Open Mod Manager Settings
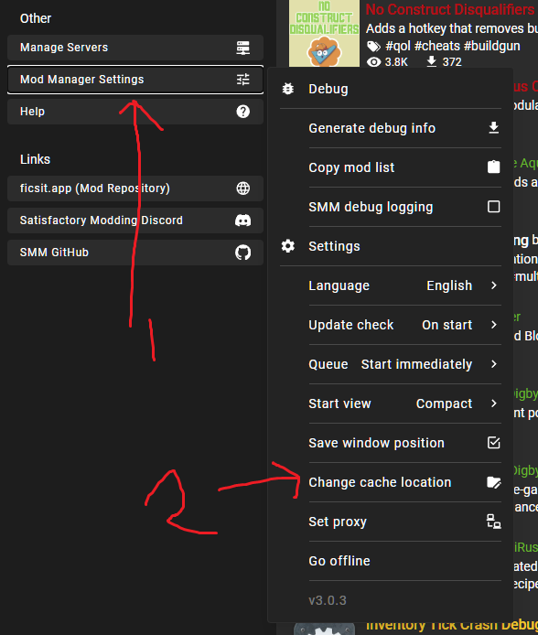The height and width of the screenshot is (635, 538). pos(135,80)
